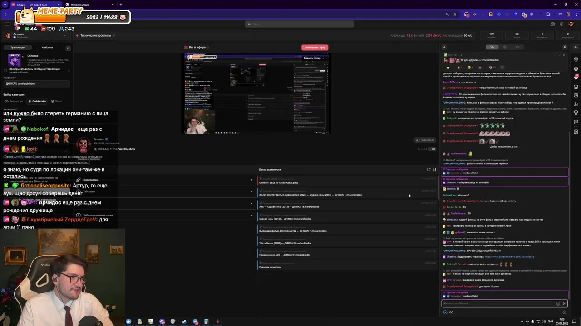Click Steam icon in Windows taskbar

point(184,321)
